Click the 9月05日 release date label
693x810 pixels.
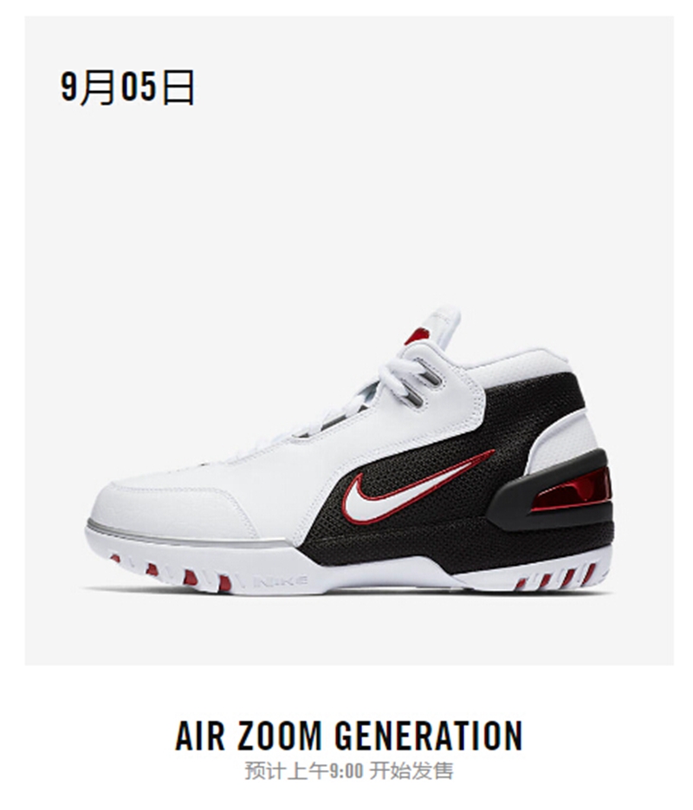coord(127,87)
